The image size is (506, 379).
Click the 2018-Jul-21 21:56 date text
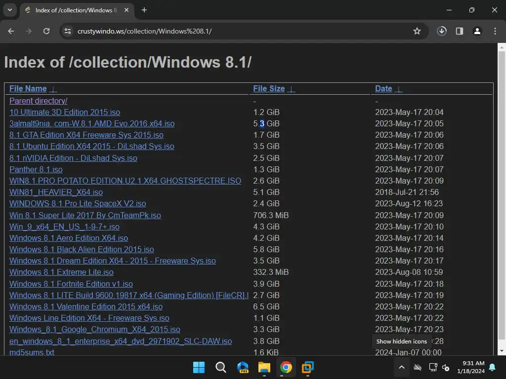pyautogui.click(x=407, y=192)
